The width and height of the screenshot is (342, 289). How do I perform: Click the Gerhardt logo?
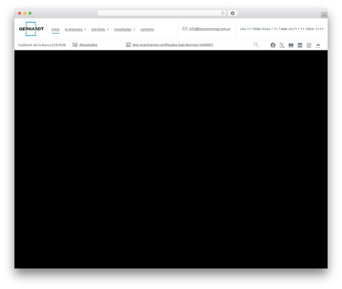coord(31,29)
